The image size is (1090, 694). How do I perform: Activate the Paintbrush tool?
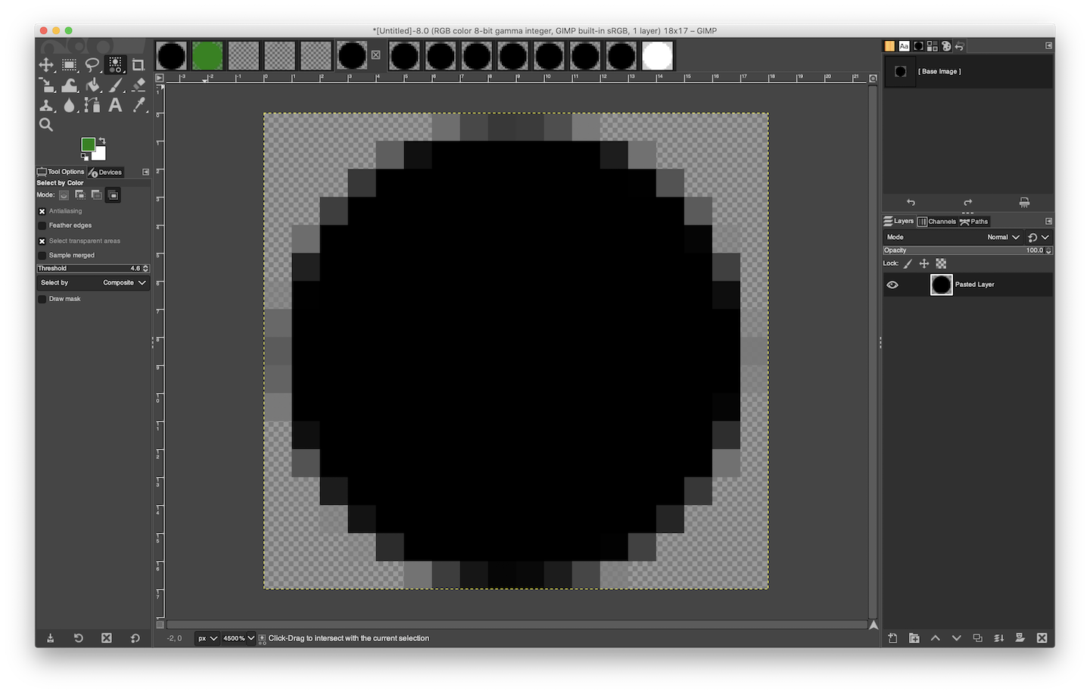pos(115,86)
